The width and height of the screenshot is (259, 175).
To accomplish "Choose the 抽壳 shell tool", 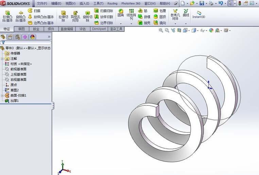I will point(144,23).
